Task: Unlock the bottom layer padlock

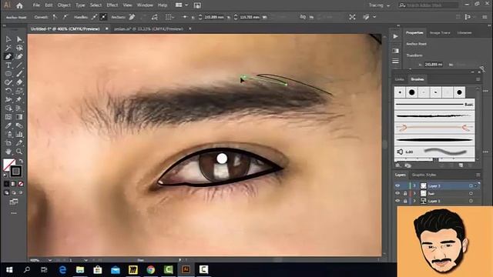Action: point(405,201)
